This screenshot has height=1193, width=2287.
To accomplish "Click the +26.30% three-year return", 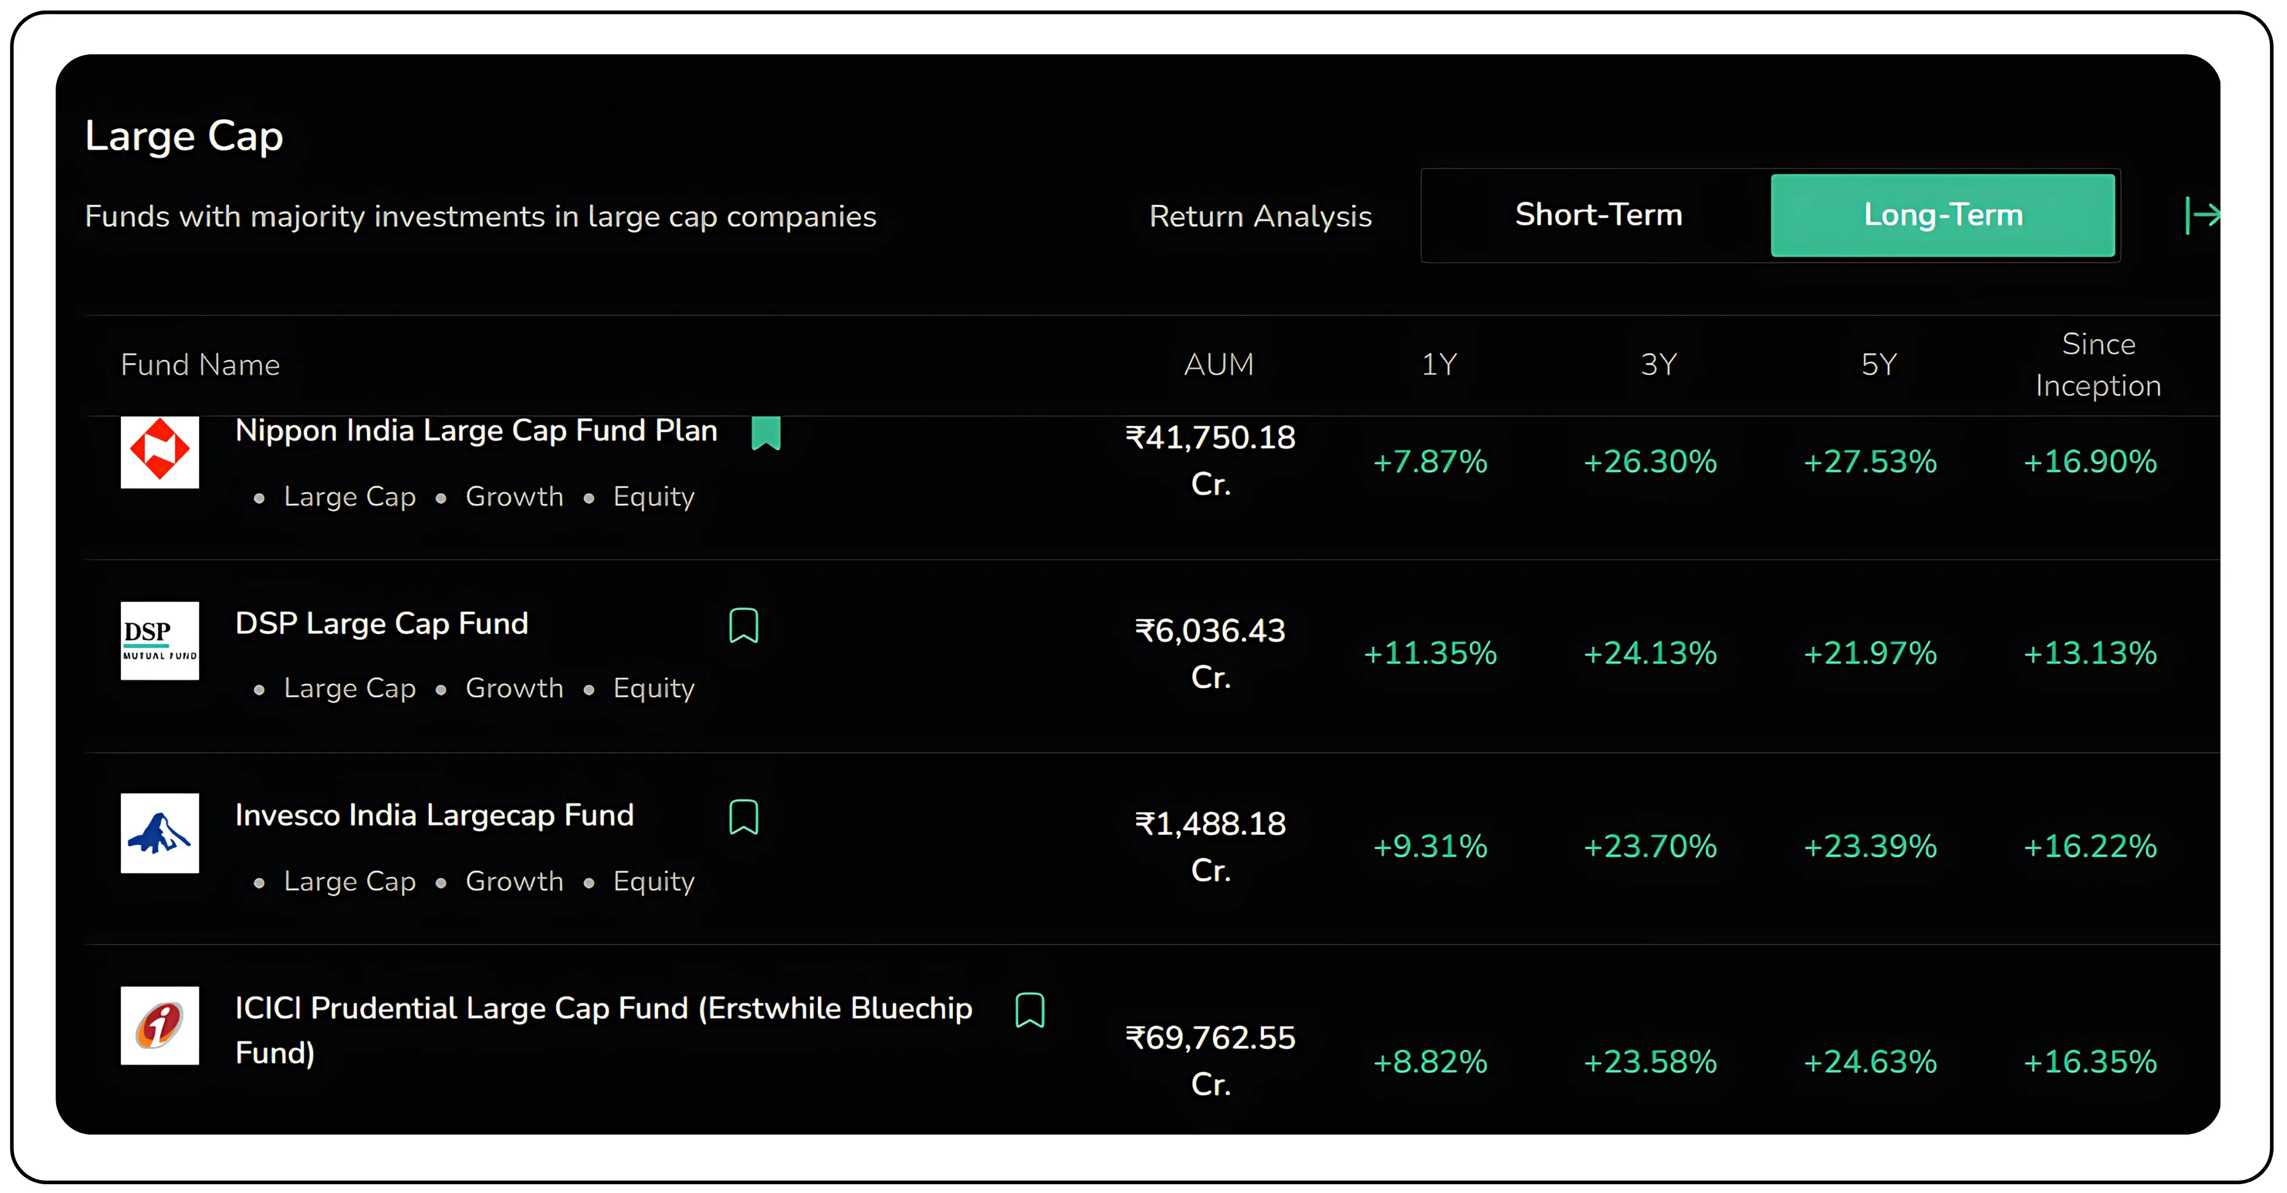I will 1650,462.
